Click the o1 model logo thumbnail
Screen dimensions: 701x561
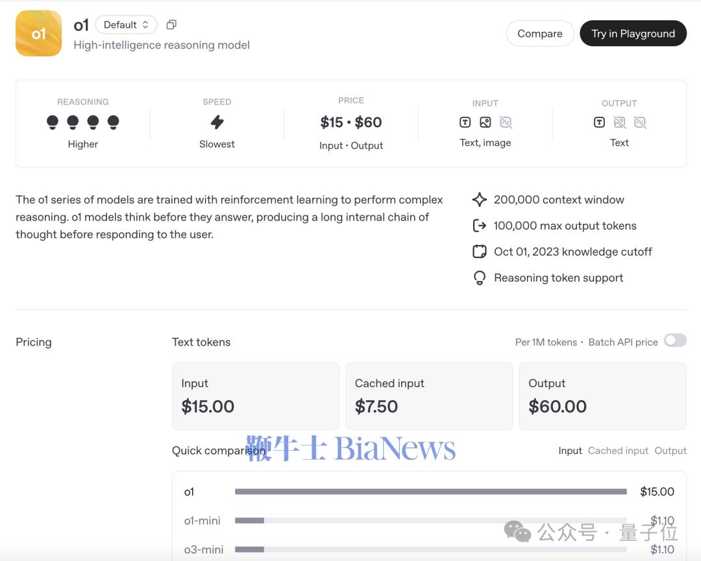pos(38,34)
